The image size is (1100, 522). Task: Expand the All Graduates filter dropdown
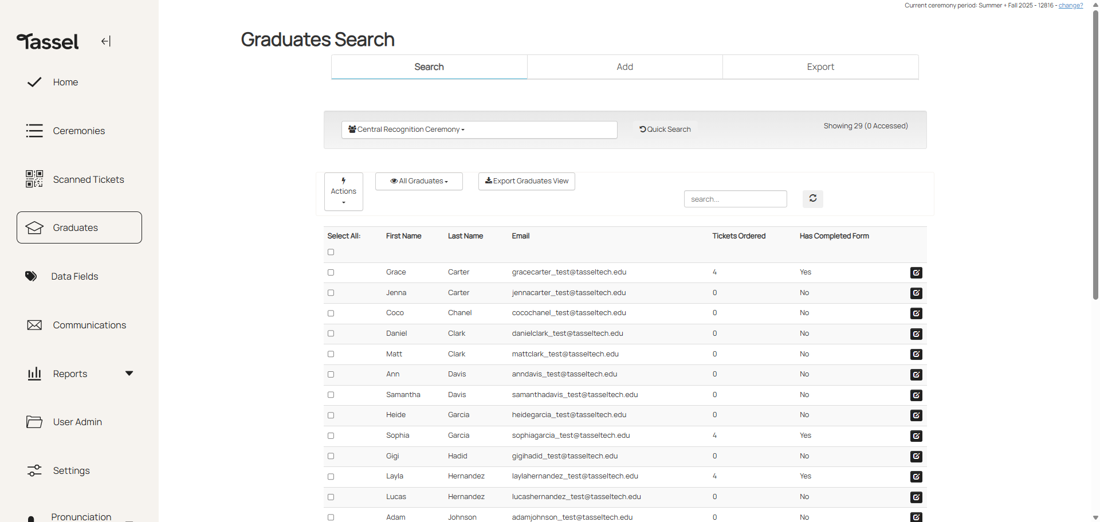click(419, 181)
